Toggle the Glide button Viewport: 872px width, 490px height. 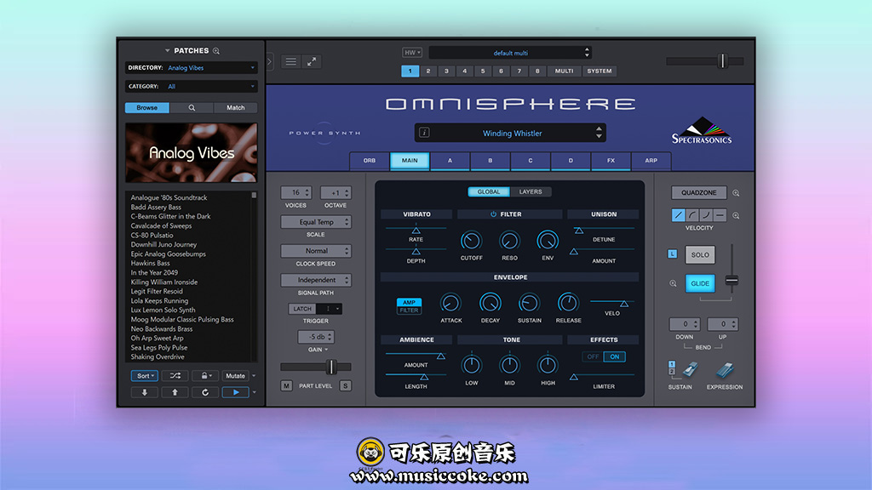(x=700, y=283)
